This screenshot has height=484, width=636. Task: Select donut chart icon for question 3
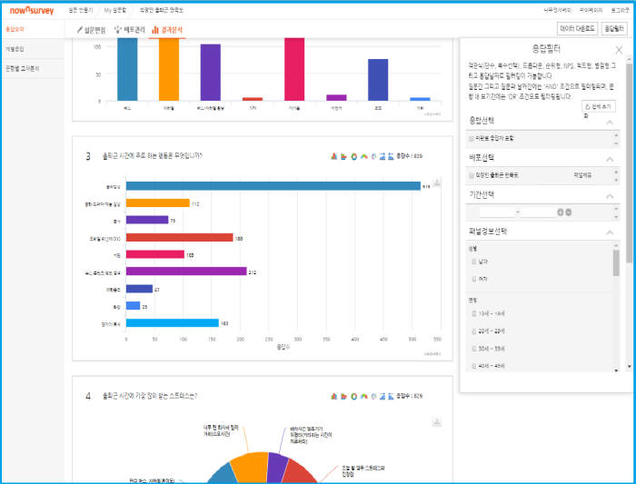353,156
